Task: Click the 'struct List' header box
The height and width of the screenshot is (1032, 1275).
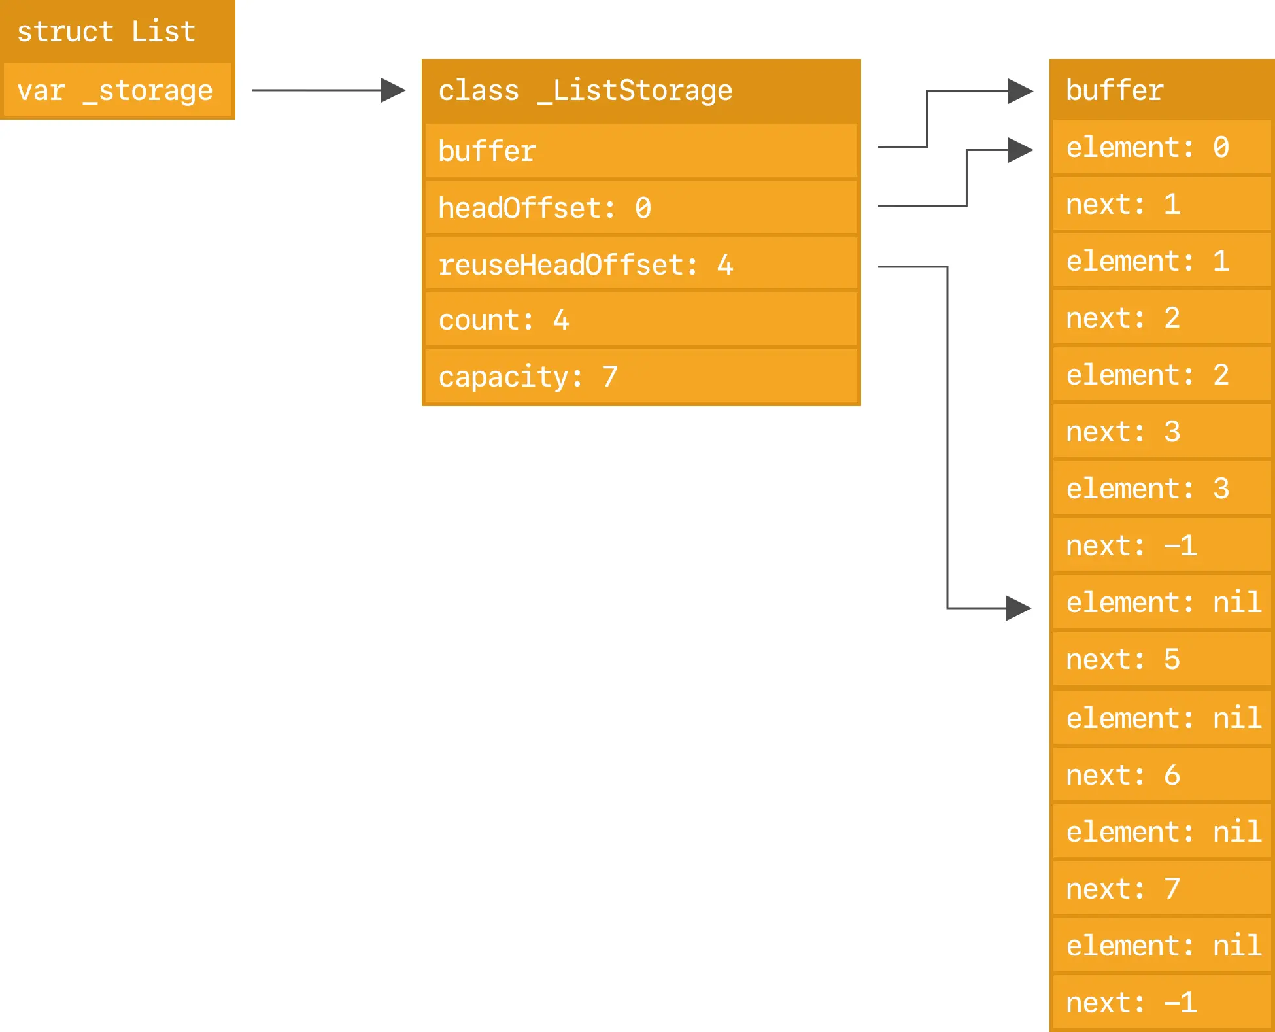Action: 118,31
